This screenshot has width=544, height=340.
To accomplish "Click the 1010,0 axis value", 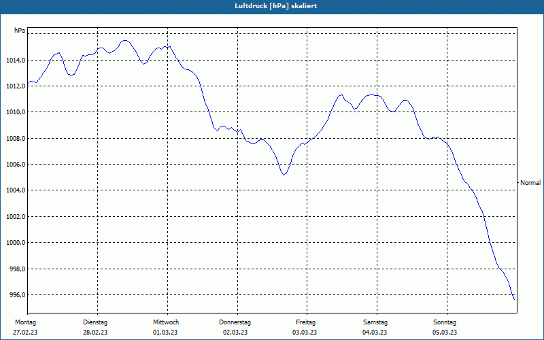I will coord(16,112).
